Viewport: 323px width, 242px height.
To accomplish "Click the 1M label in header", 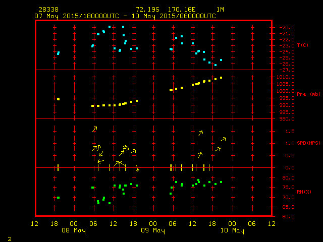I will point(220,10).
